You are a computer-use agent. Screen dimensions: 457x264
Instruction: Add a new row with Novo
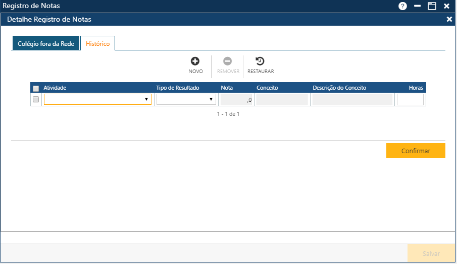click(x=195, y=61)
